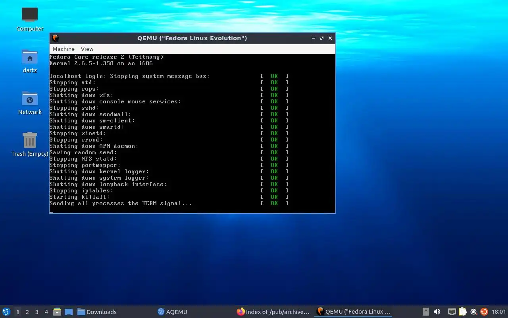Open the orange software updater tray icon
Screen dimensions: 508x318
[x=484, y=312]
